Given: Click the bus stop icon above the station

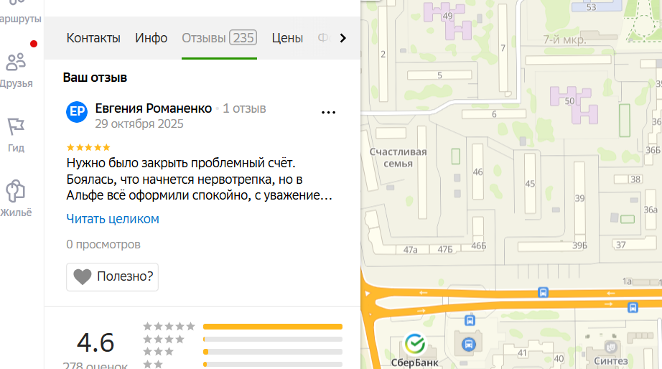Looking at the screenshot, I should click(470, 320).
